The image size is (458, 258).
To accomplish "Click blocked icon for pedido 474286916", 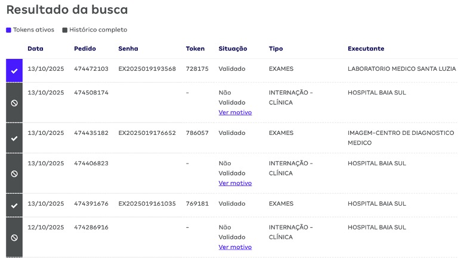I will (x=14, y=237).
